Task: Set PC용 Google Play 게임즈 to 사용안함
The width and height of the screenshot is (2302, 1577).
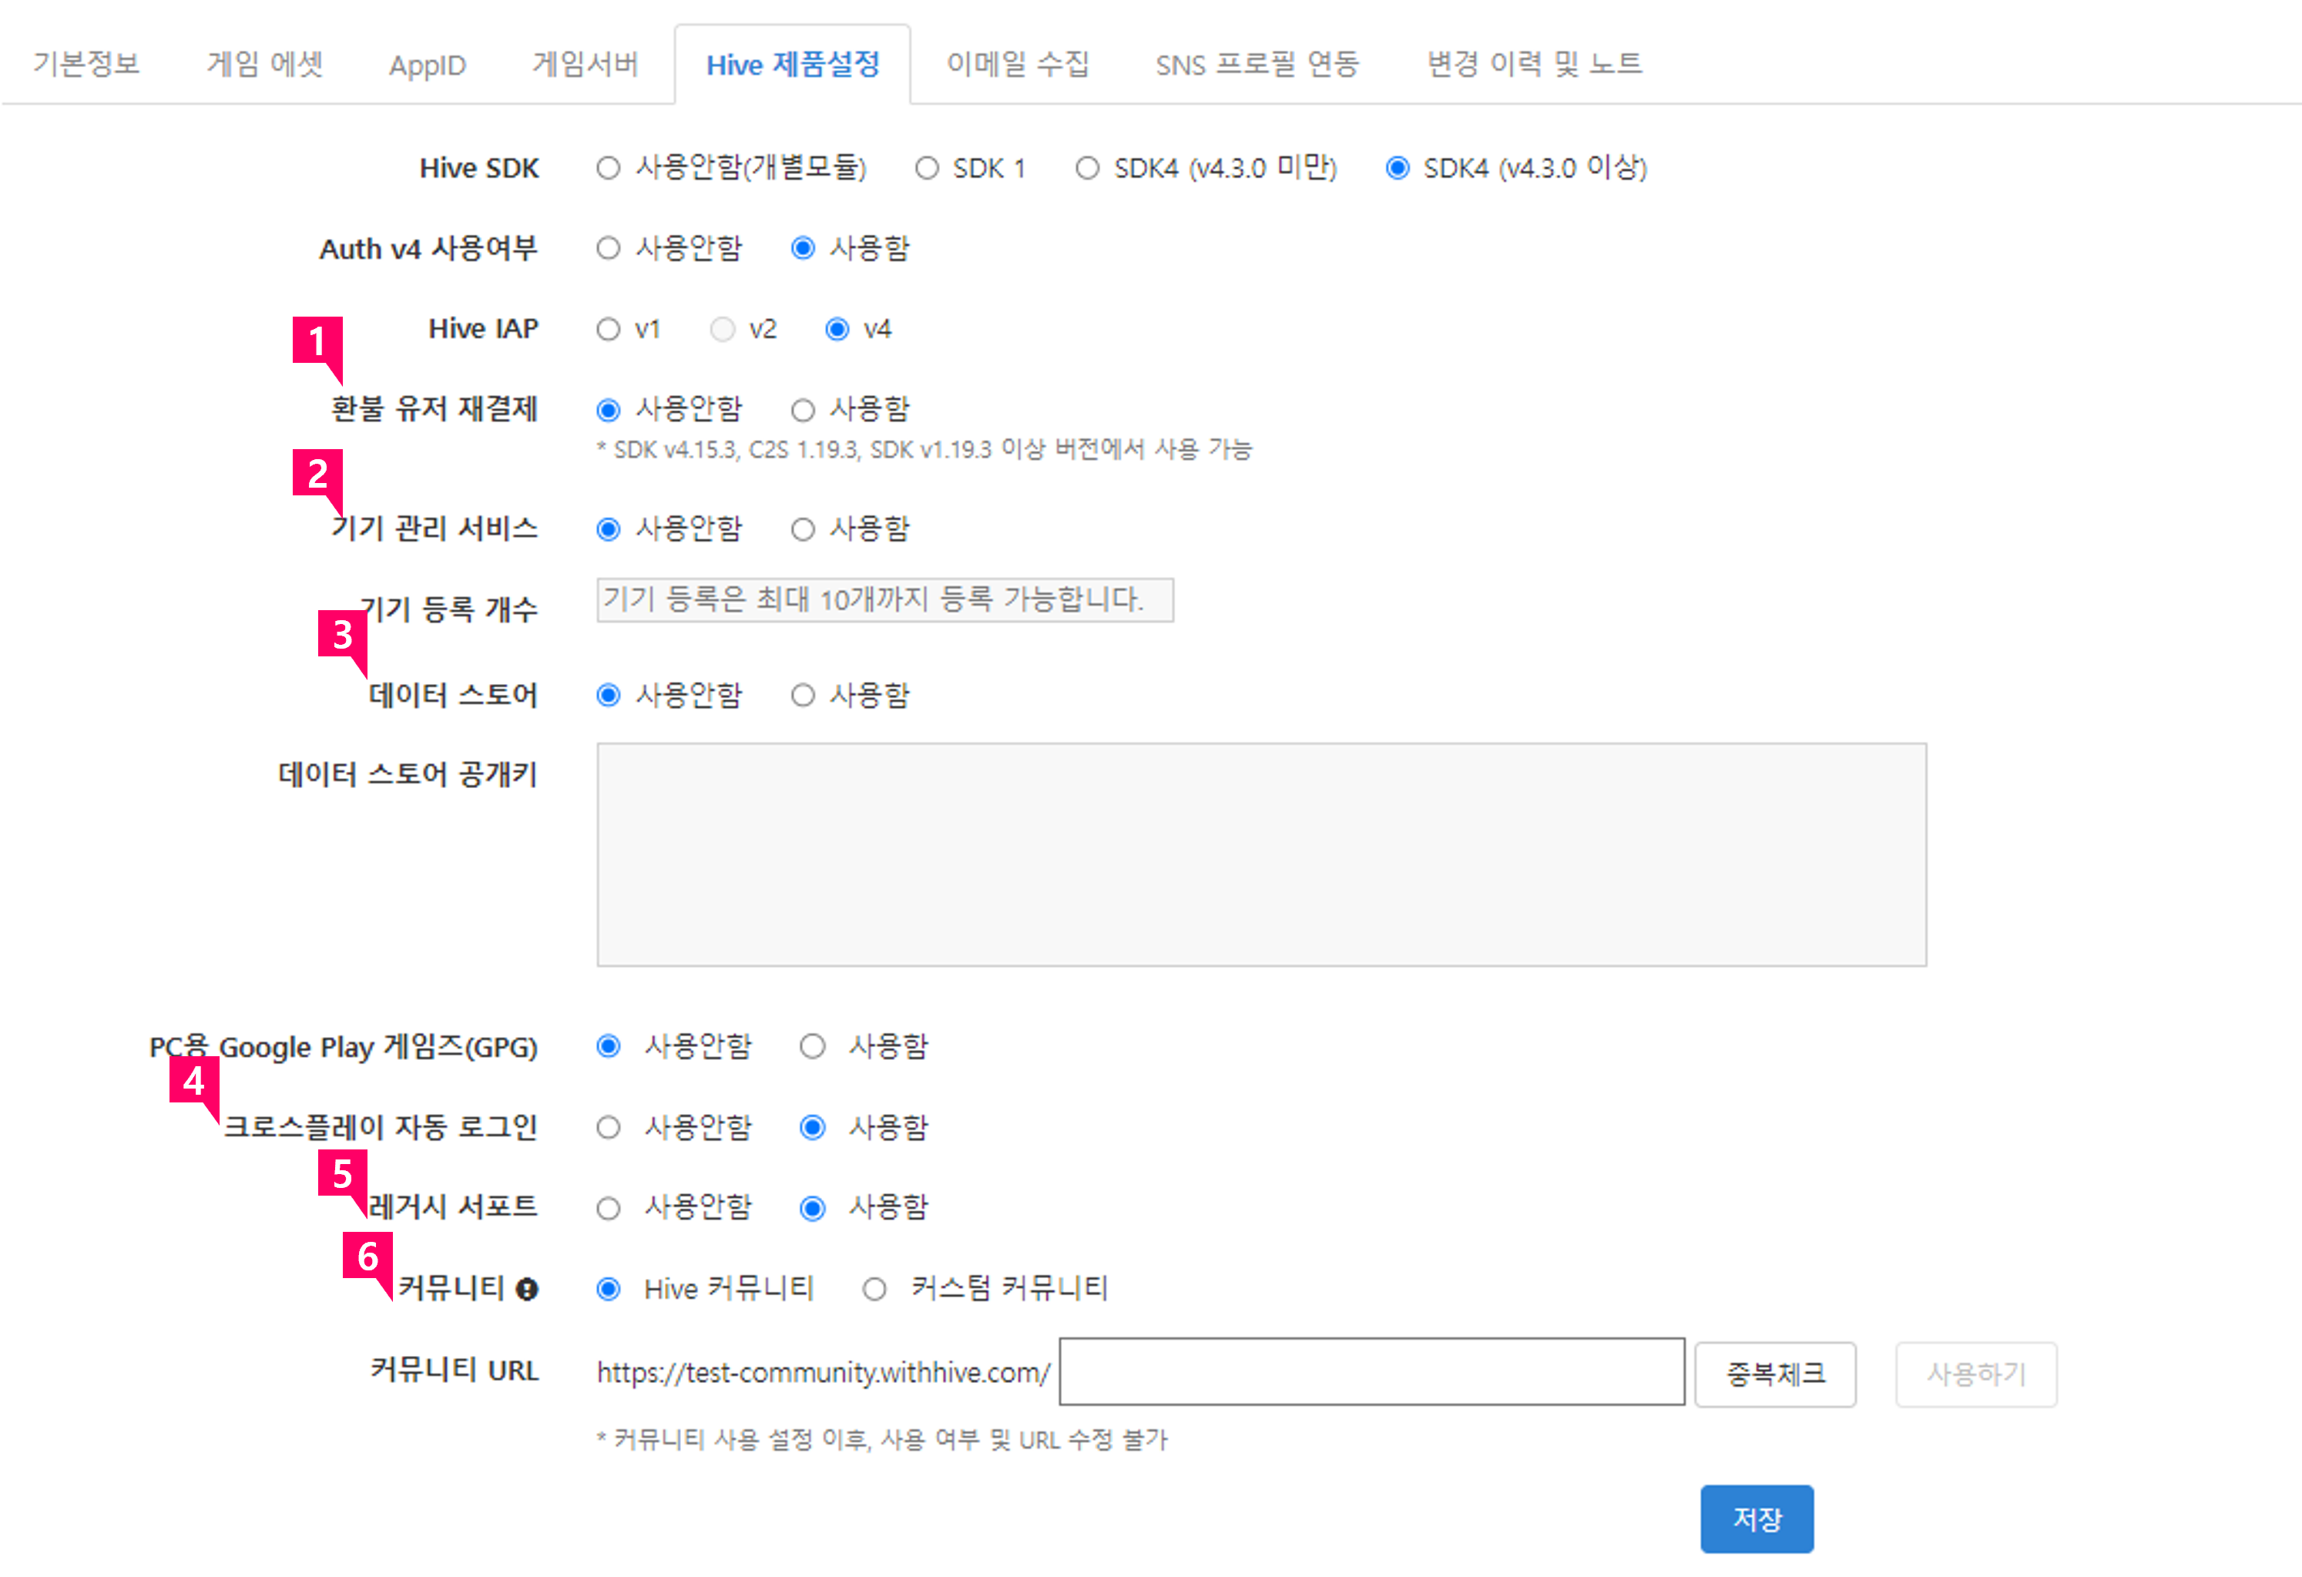Action: click(x=608, y=1047)
